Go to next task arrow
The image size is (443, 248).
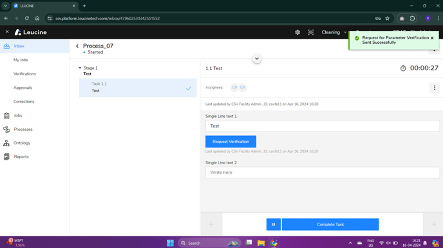(433, 224)
